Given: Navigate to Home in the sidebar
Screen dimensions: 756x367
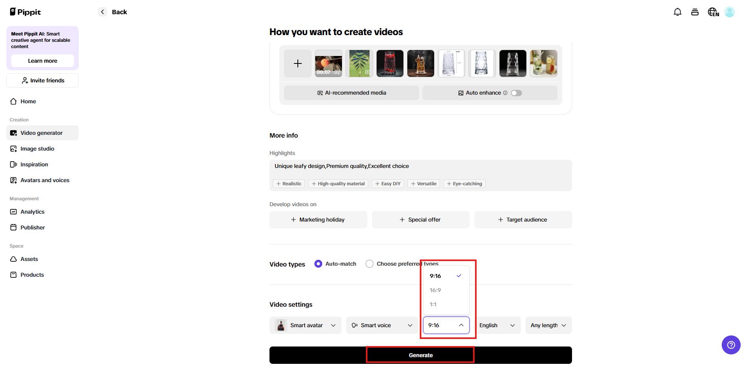Looking at the screenshot, I should pyautogui.click(x=27, y=101).
